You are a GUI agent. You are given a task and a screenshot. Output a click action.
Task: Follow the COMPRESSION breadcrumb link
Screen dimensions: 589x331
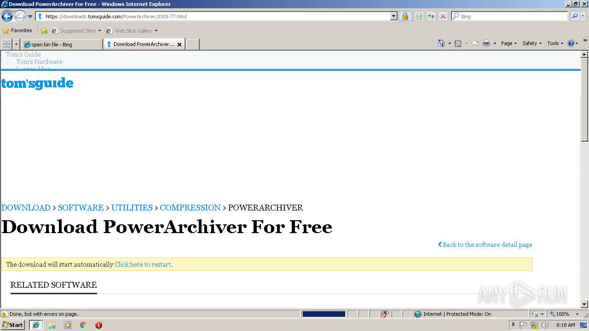tap(190, 208)
